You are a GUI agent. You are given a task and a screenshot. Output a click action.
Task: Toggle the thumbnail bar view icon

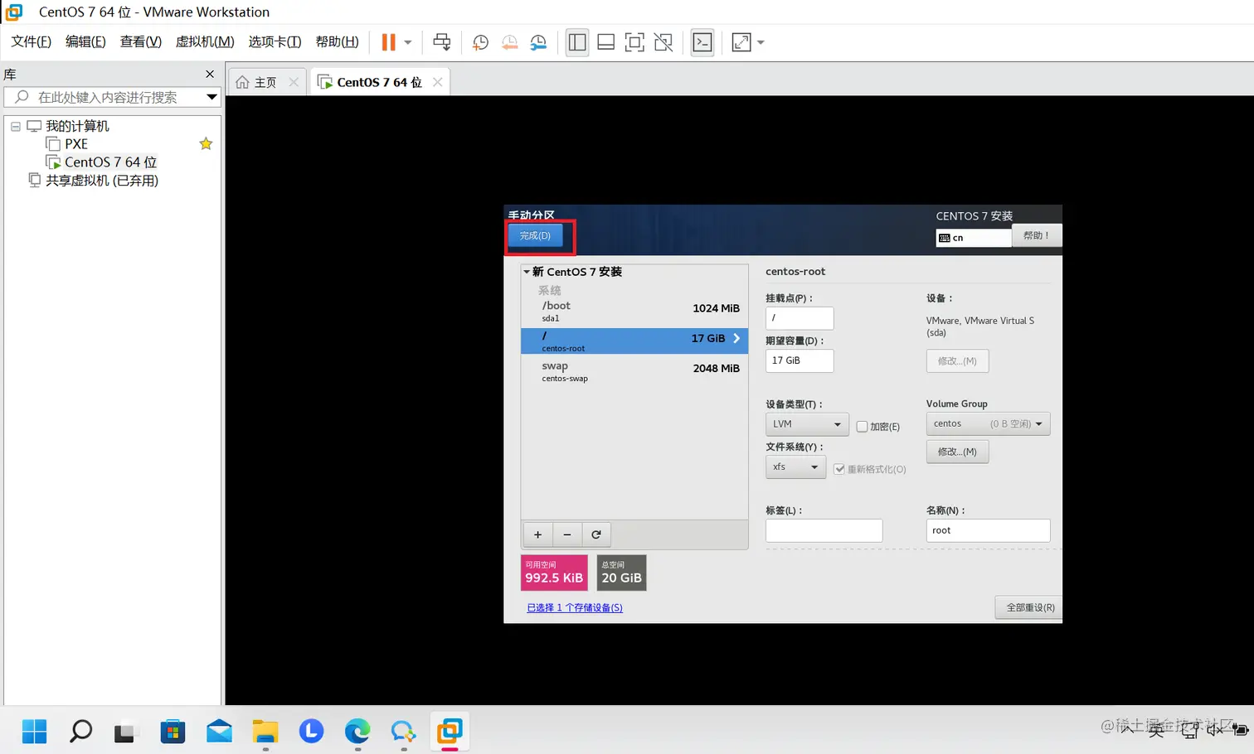tap(606, 42)
